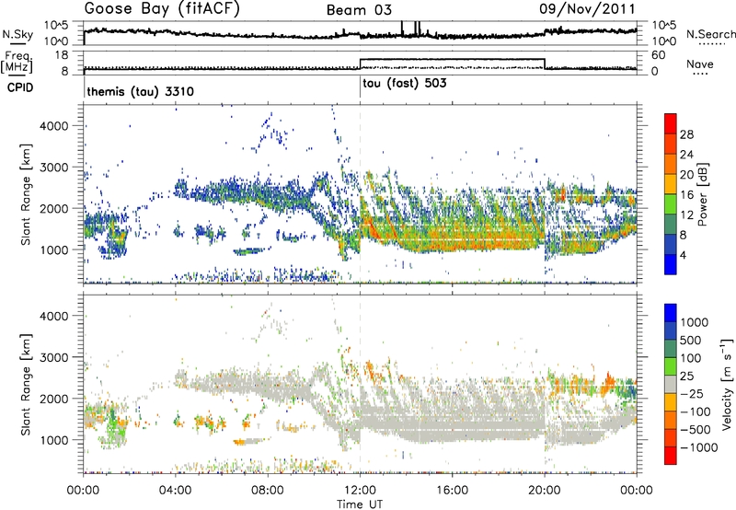Click the "25" label on the velocity colorbar
Image resolution: width=736 pixels, height=510 pixels.
(688, 377)
